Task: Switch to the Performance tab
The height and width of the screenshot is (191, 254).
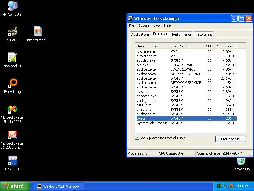Action: pyautogui.click(x=182, y=34)
